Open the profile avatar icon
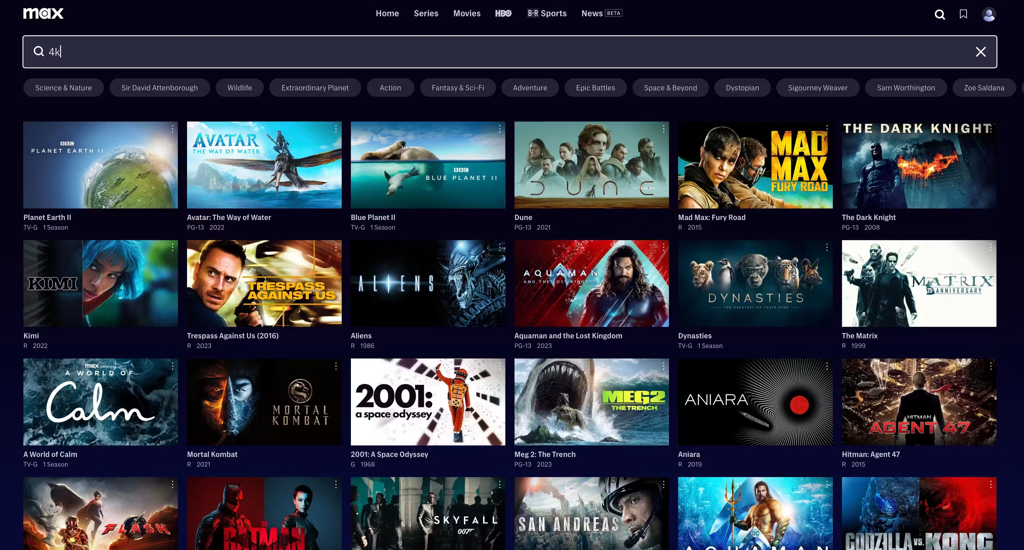Viewport: 1024px width, 550px height. tap(989, 15)
